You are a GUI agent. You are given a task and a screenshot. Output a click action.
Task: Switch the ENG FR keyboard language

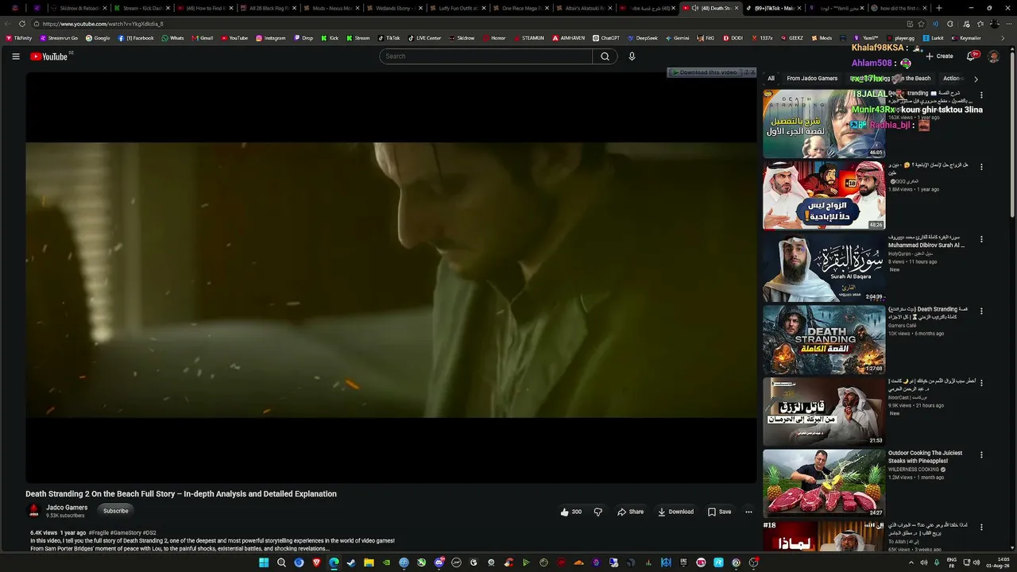tap(952, 562)
